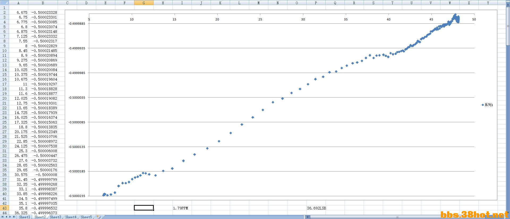The height and width of the screenshot is (219, 510).
Task: Jump to last sheet with navigation arrow
Action: pyautogui.click(x=14, y=217)
